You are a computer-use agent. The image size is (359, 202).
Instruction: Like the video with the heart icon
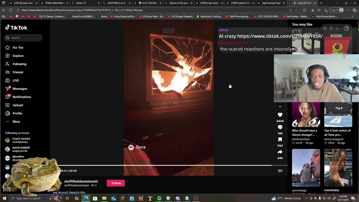280,115
